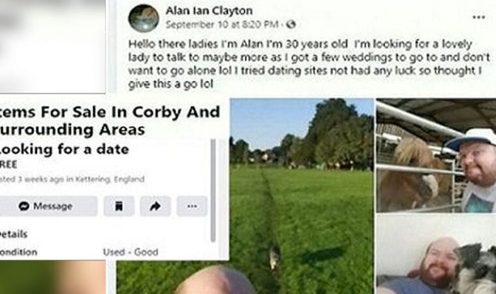Click the blurred image at top left

pos(52,46)
